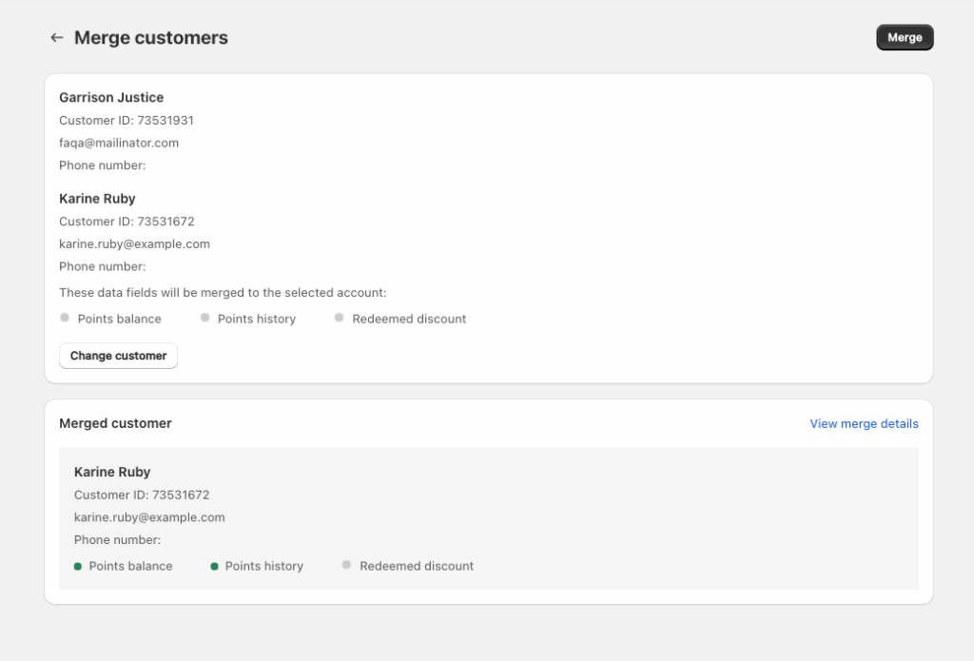Click the Merge customers page title

151,38
